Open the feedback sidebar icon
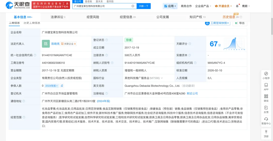273x141 pixels. (266, 109)
